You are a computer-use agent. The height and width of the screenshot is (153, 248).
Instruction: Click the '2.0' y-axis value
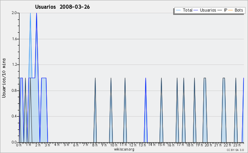[x=14, y=13]
